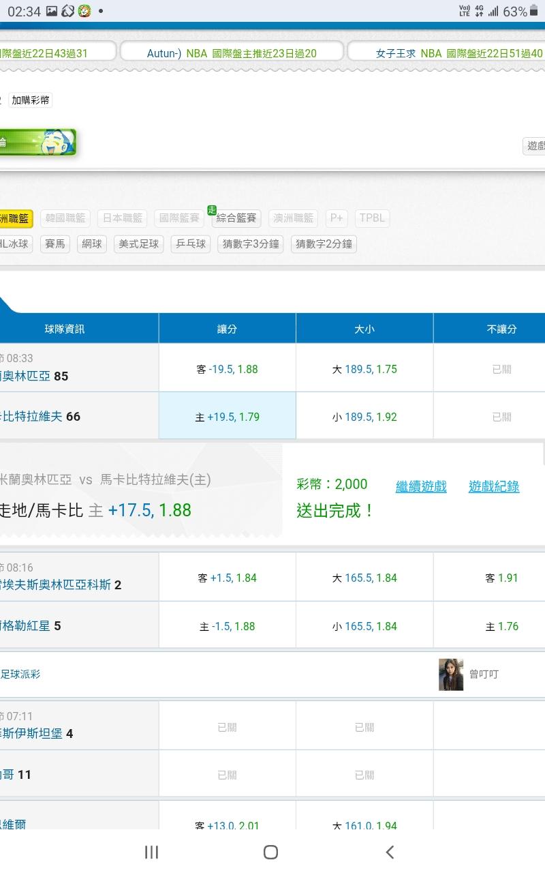
Task: Choose 大 189.5, 1.75 over odds
Action: click(x=364, y=369)
